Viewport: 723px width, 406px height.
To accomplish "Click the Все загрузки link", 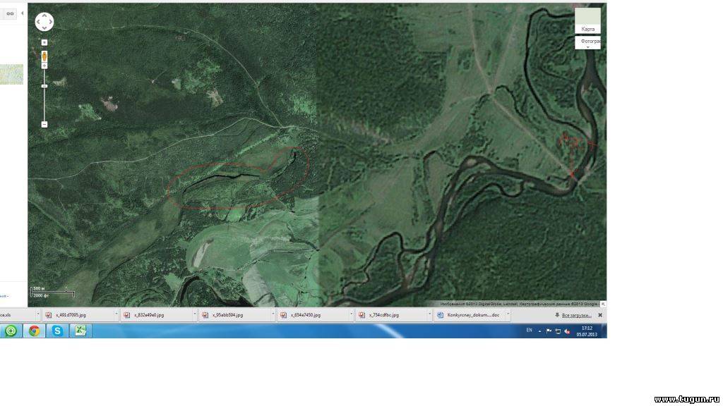I will click(x=575, y=315).
